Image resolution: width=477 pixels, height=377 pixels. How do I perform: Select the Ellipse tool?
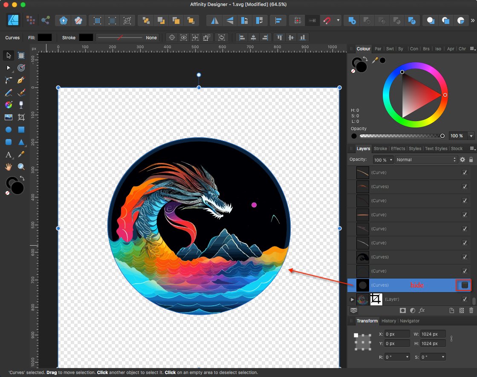click(x=8, y=130)
